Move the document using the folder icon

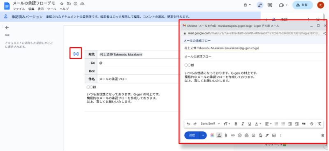point(69,4)
